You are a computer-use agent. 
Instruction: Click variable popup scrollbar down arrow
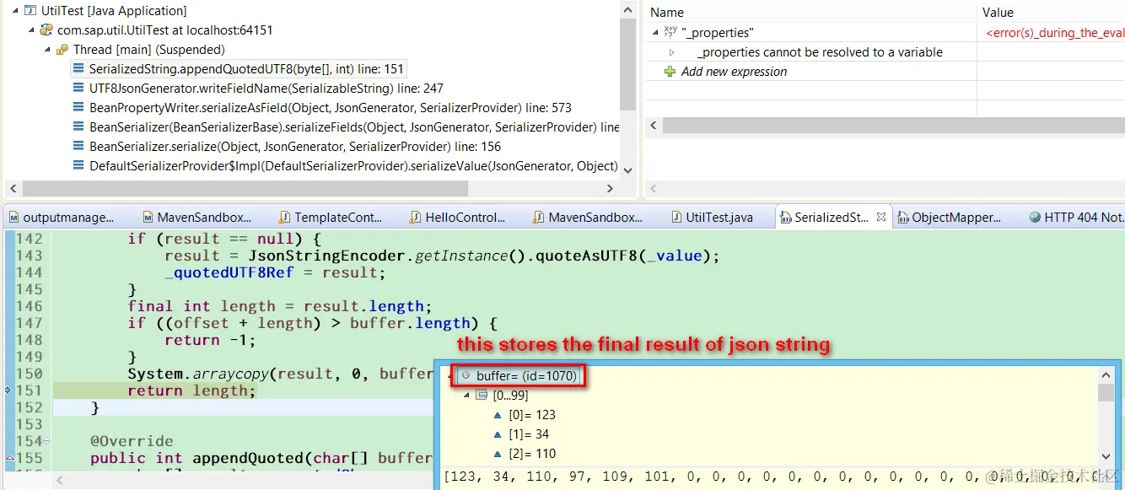1106,455
